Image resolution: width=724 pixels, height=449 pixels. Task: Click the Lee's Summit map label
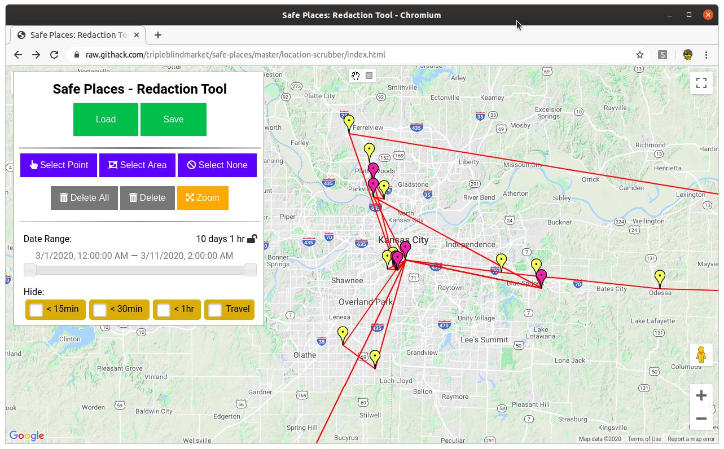[x=484, y=340]
